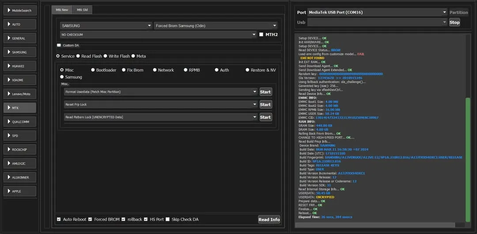Click the EMI NOT FOUND warning text
477x234 pixels.
click(x=312, y=58)
